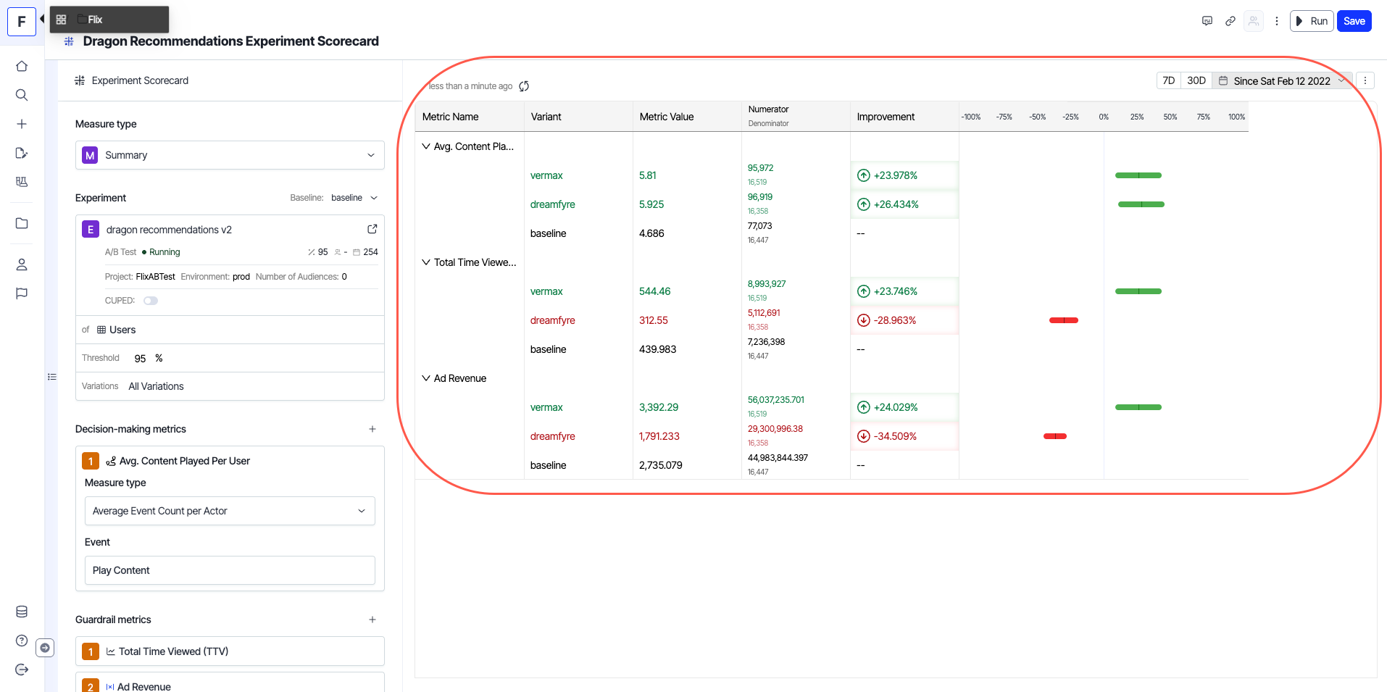Click the +26.434% improvement cell
Image resolution: width=1387 pixels, height=692 pixels.
[904, 204]
